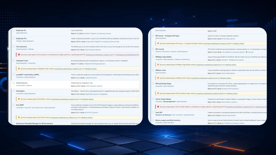Open Наш сайт link under Post SMTP

coord(28,108)
